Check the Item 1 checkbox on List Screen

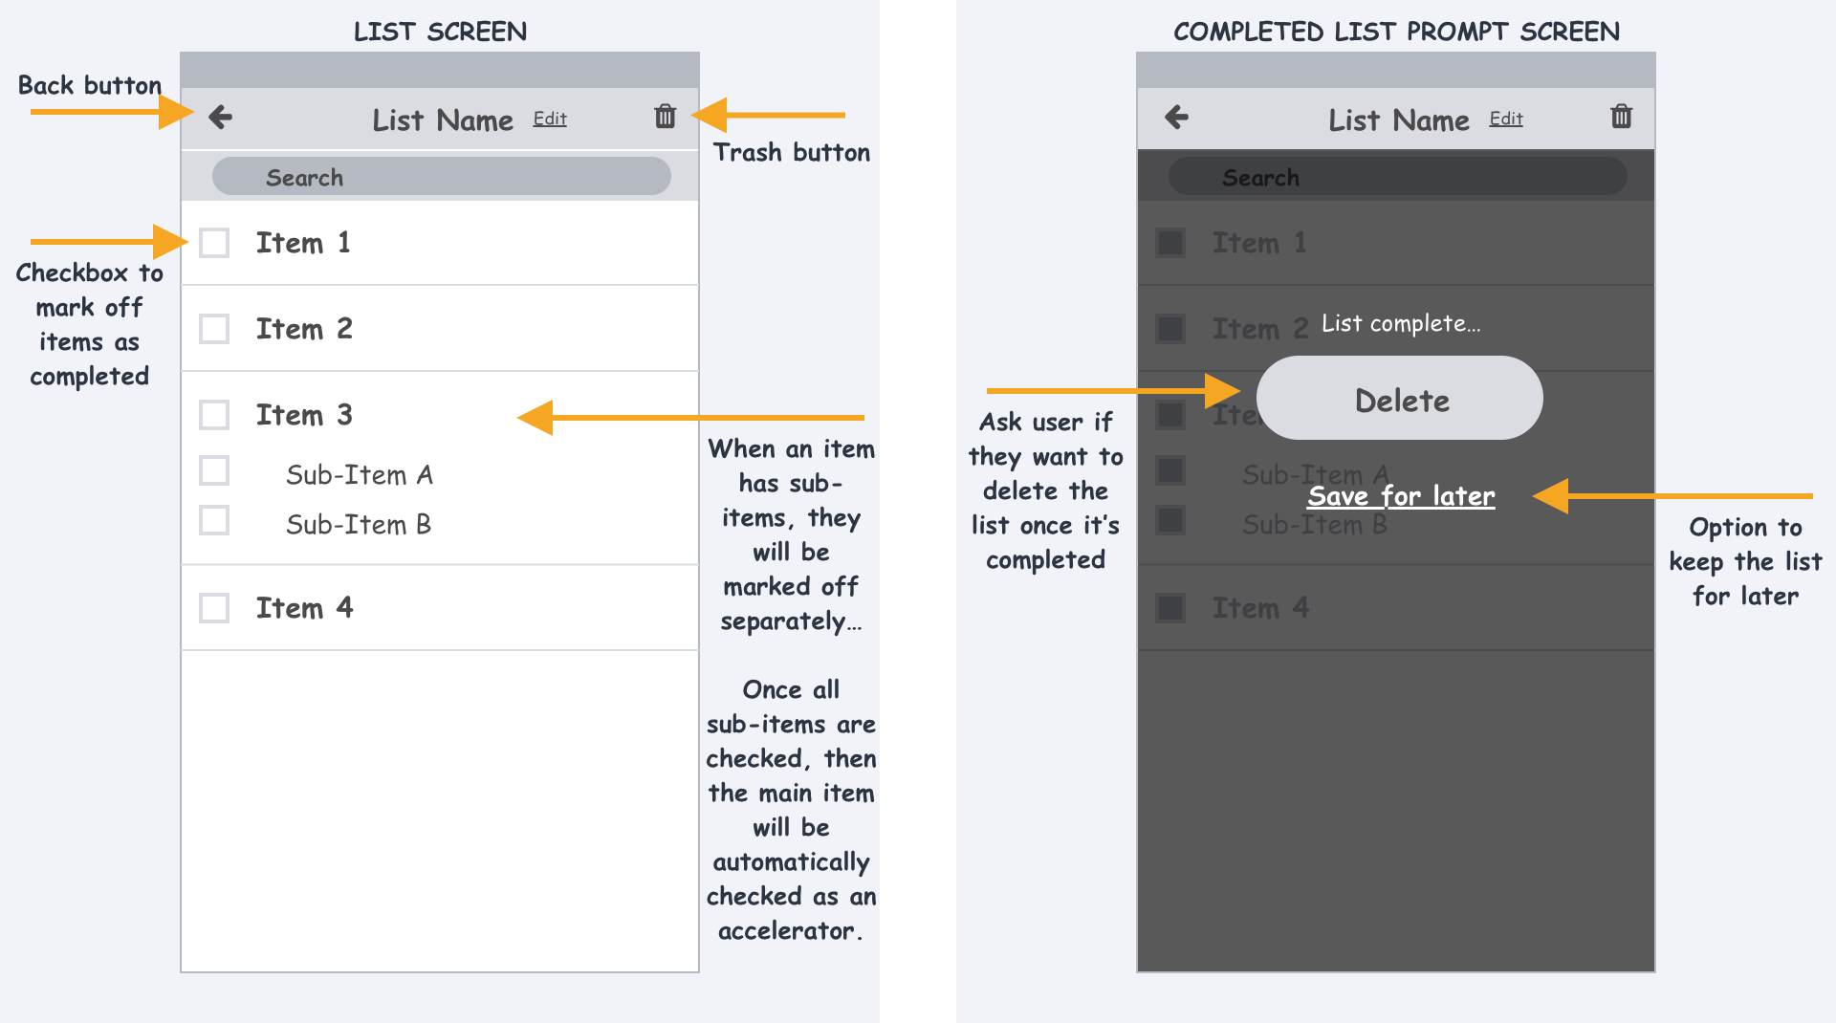tap(214, 243)
